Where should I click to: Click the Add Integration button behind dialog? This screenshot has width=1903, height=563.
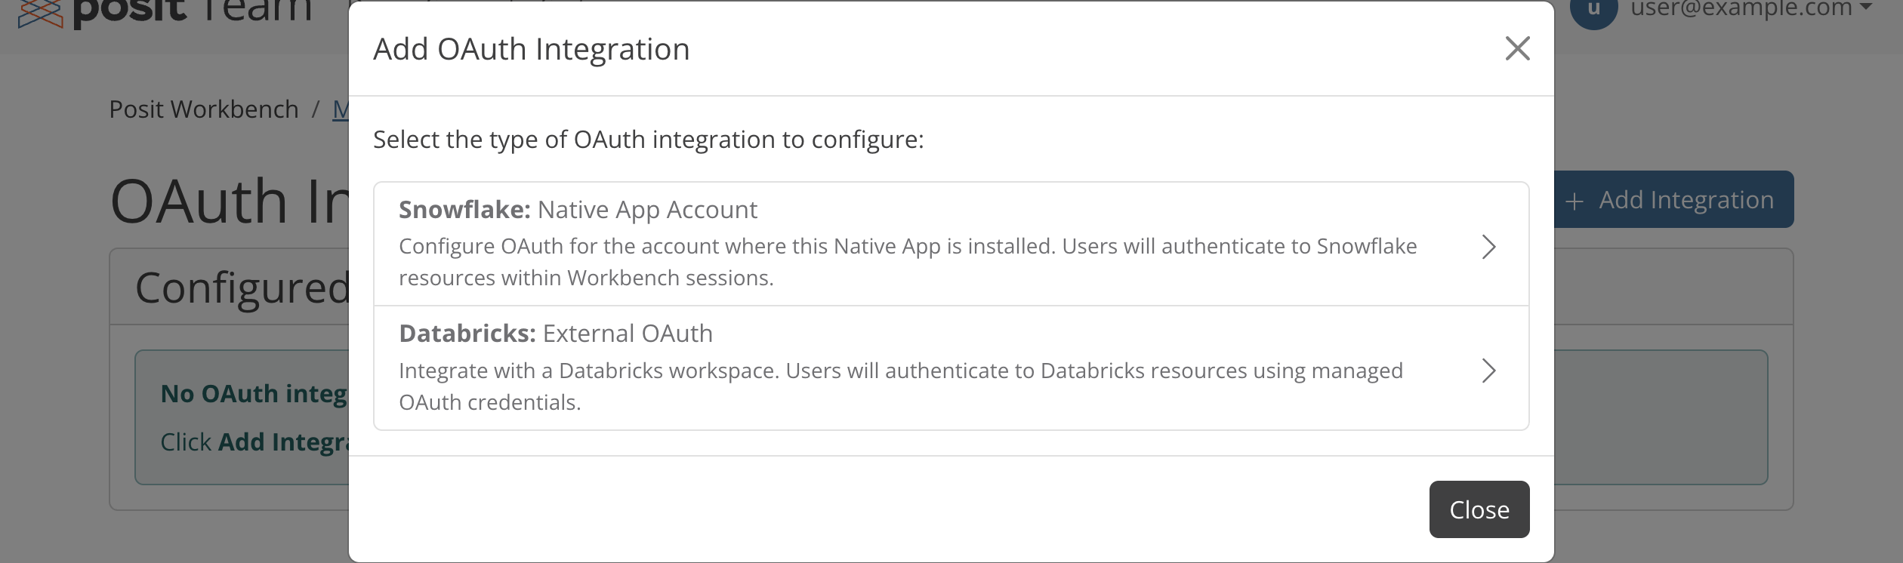(x=1673, y=199)
